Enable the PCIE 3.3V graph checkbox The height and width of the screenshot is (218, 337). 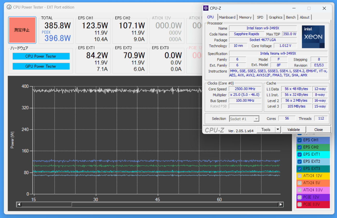click(300, 204)
